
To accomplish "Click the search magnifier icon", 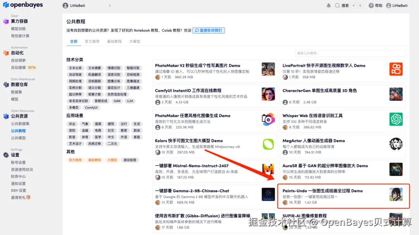I will point(337,5).
